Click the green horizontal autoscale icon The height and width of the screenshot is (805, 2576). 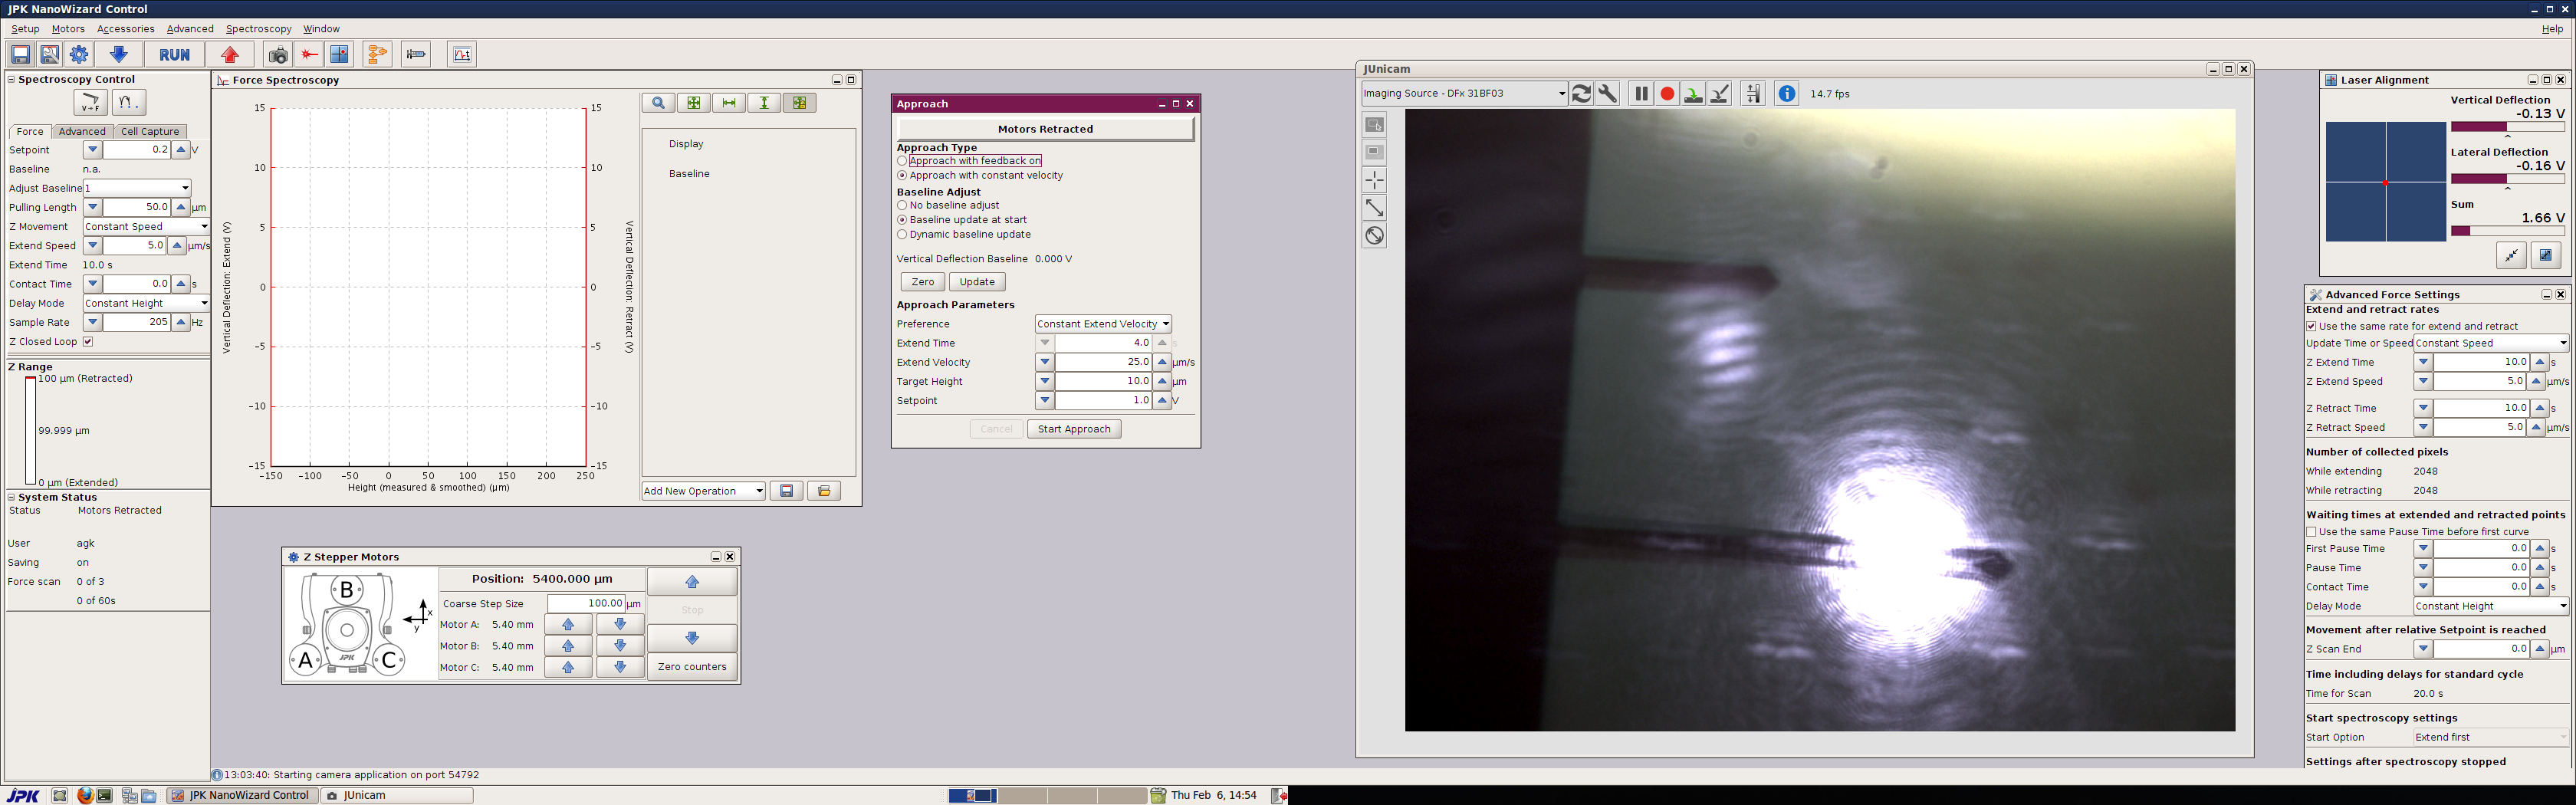coord(729,103)
